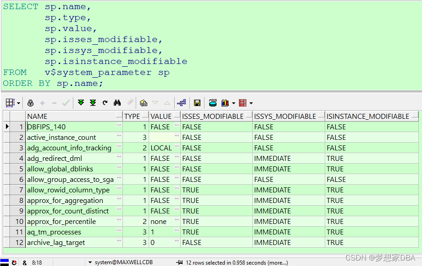Image resolution: width=422 pixels, height=266 pixels.
Task: Sort by the NAME column header
Action: coord(74,117)
